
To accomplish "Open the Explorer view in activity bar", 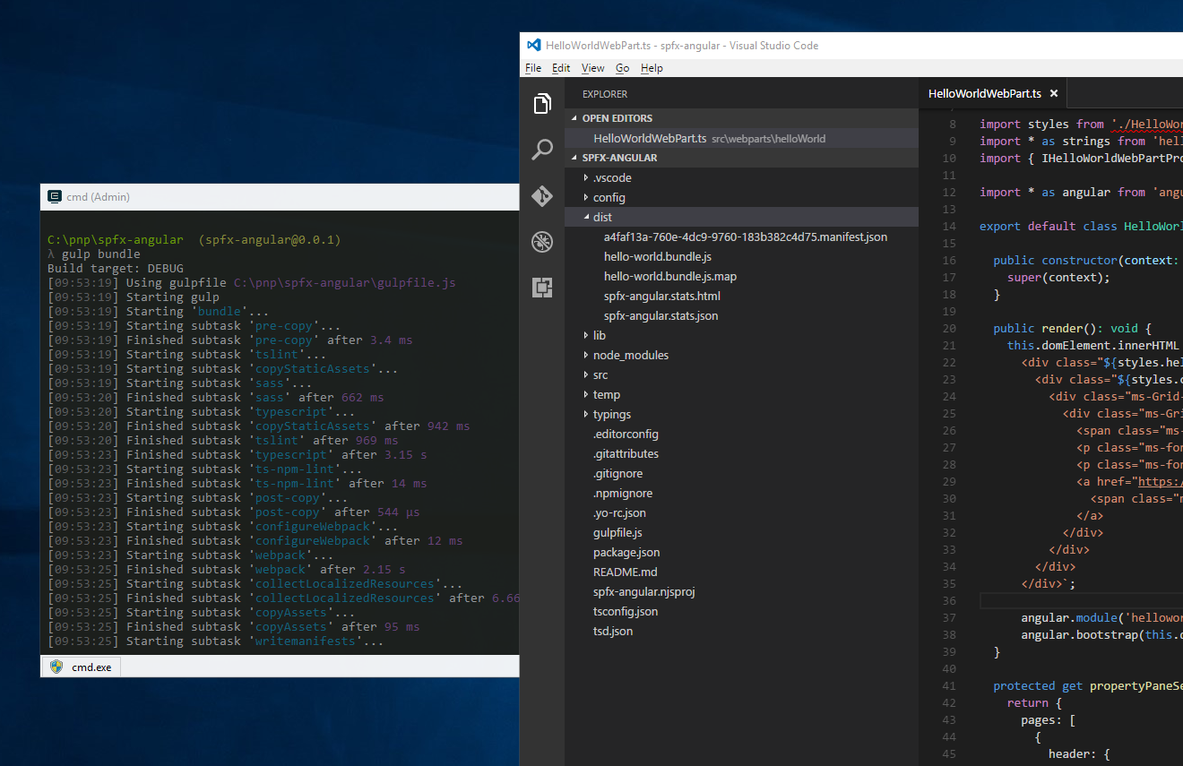I will [541, 104].
